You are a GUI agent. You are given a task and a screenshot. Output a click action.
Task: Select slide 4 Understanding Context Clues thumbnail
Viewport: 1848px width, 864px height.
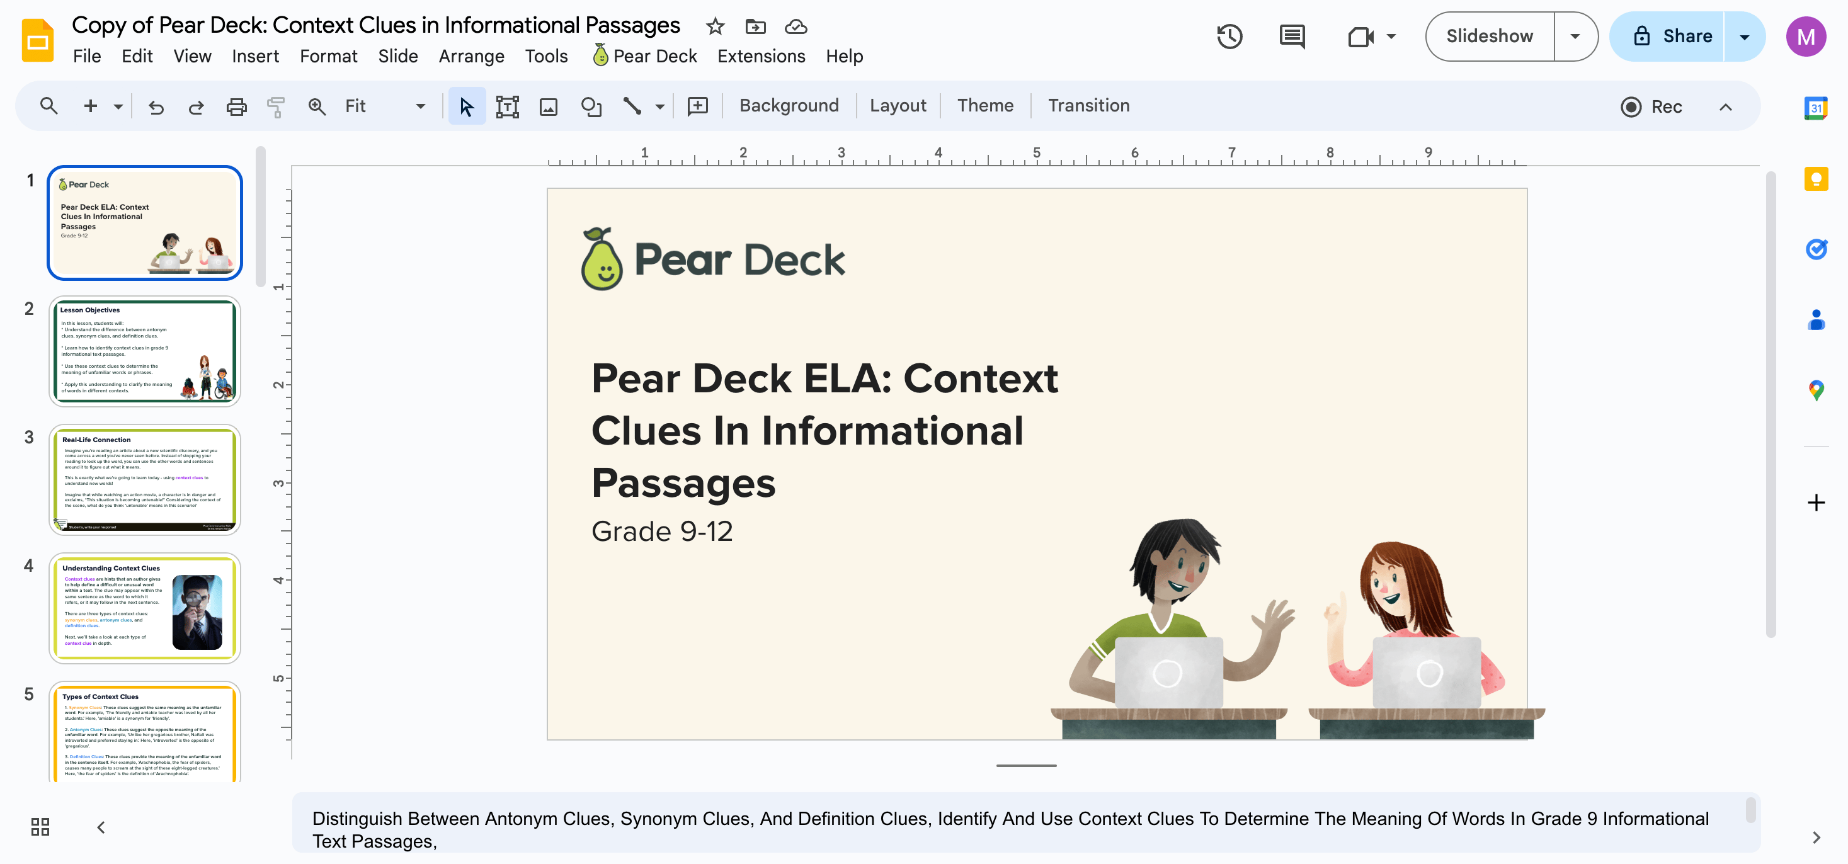click(145, 608)
